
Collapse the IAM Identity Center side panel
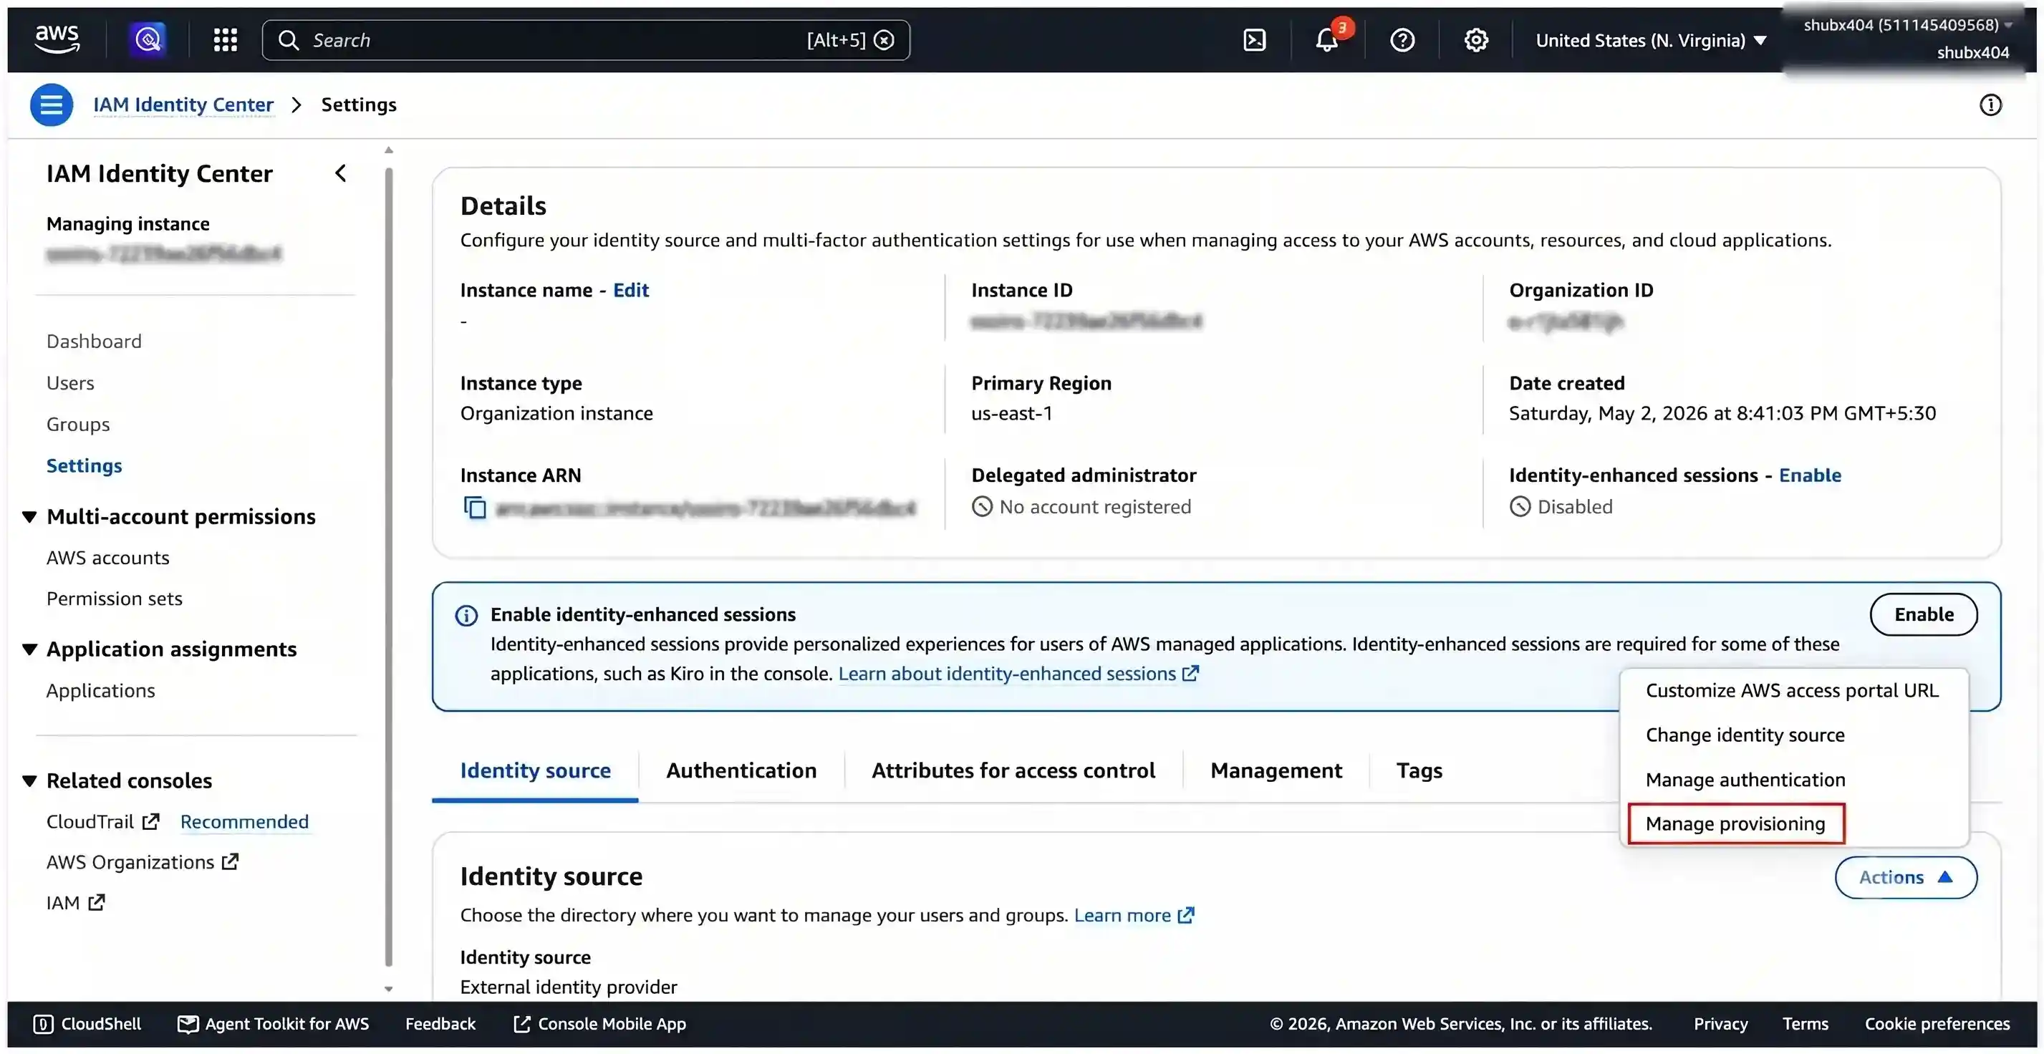[340, 174]
